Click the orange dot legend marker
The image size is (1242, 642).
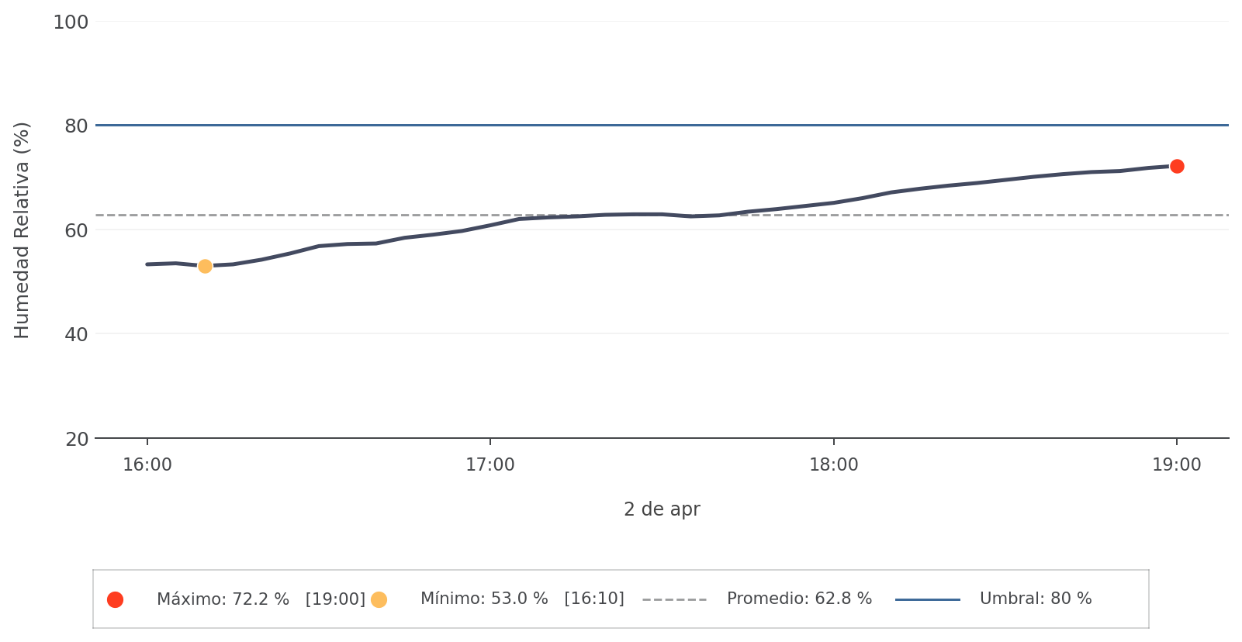379,599
